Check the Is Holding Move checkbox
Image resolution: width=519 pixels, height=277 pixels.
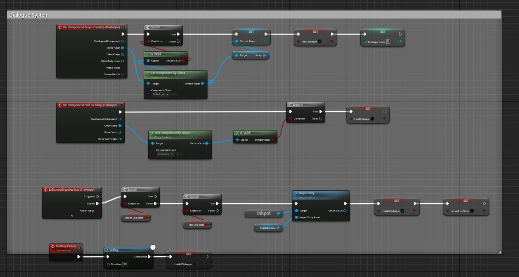coord(472,211)
